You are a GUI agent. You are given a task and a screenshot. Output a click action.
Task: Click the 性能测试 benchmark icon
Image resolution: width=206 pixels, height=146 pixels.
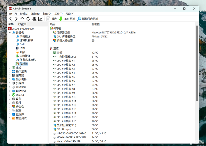pyautogui.click(x=14, y=118)
